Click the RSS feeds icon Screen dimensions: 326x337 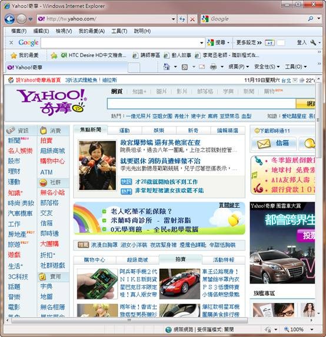[185, 67]
